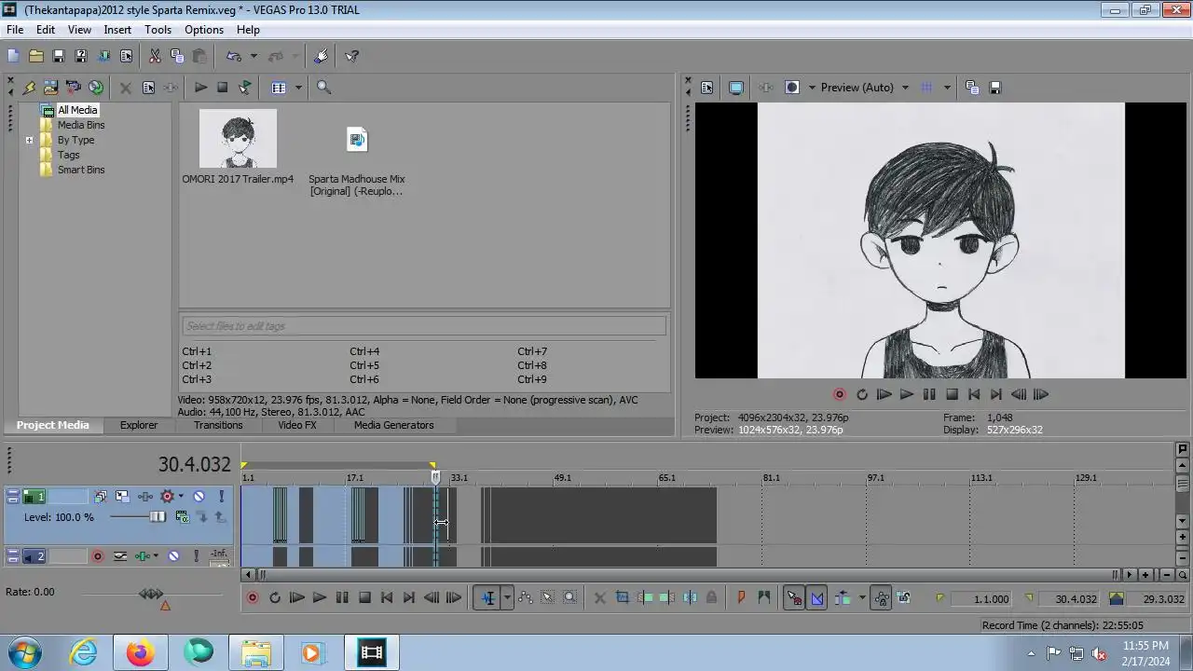Open Auto Ripple mode dropdown arrow
The image size is (1193, 671).
point(861,598)
